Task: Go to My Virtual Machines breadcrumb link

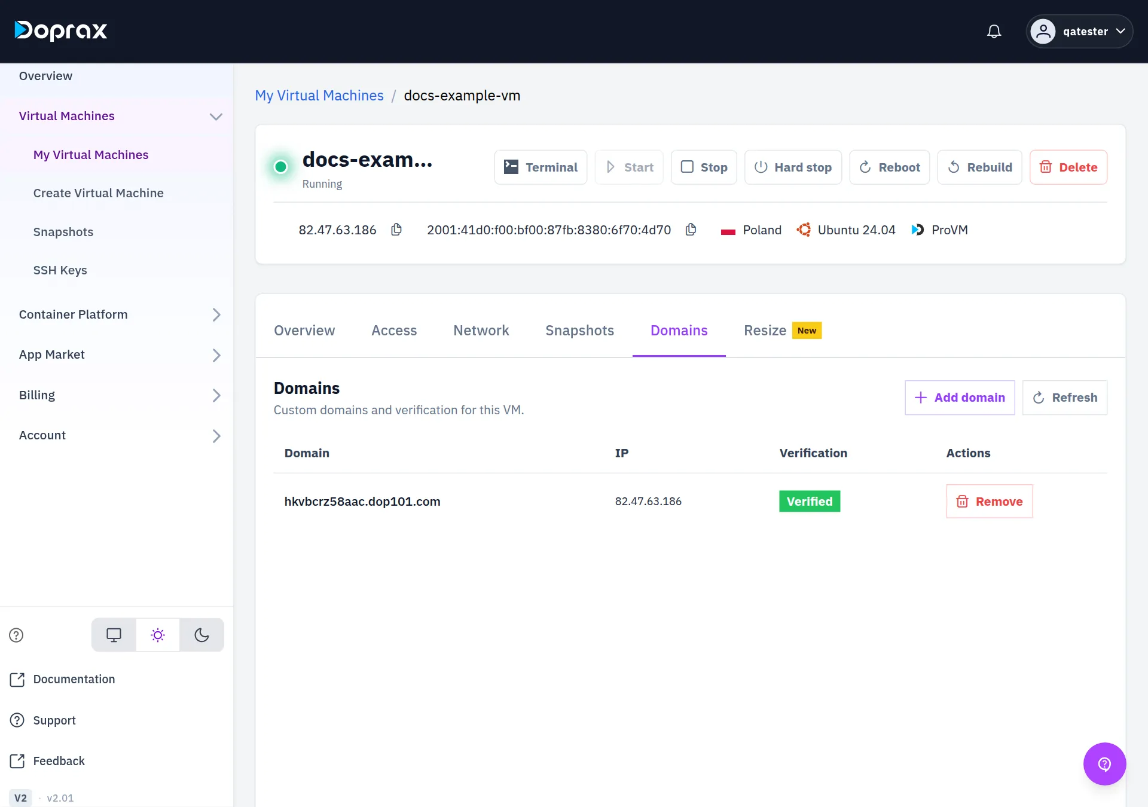Action: pos(319,96)
